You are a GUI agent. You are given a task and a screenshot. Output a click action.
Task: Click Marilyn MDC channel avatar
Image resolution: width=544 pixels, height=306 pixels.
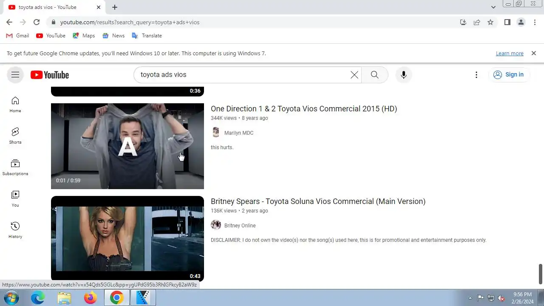tap(216, 133)
